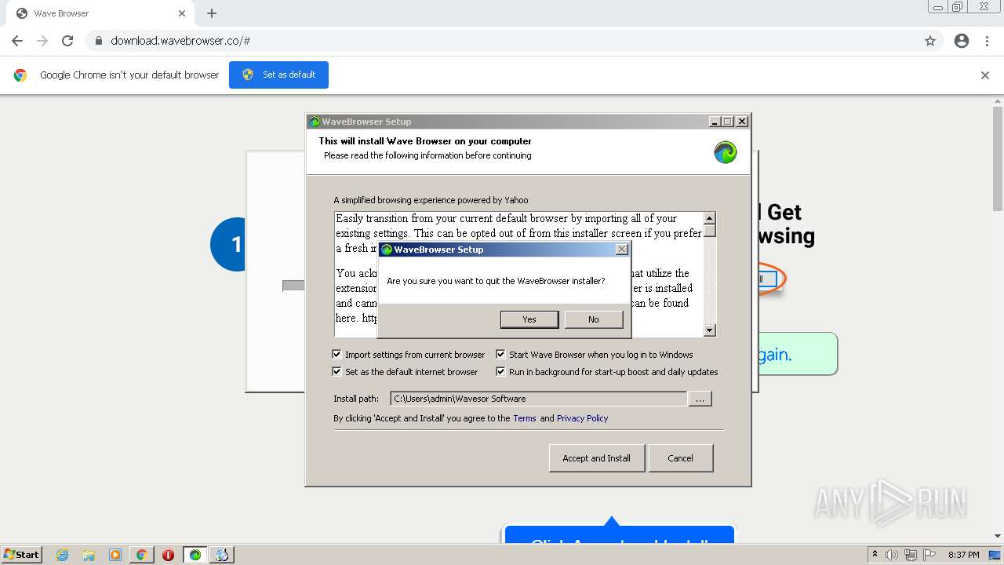Bookmark this page with star icon
The width and height of the screenshot is (1004, 565).
coord(930,41)
